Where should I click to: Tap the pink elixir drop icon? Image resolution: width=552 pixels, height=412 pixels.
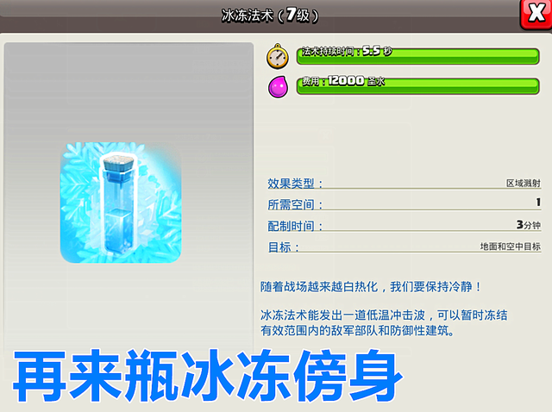tap(278, 86)
